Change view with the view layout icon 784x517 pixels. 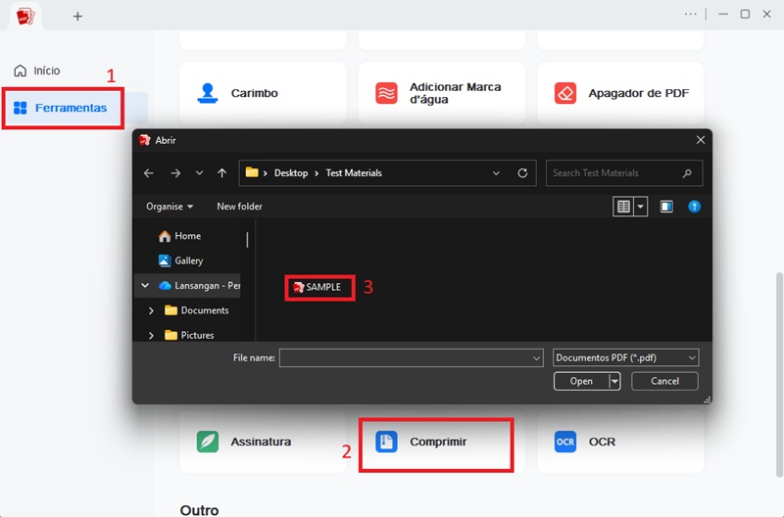pyautogui.click(x=623, y=207)
